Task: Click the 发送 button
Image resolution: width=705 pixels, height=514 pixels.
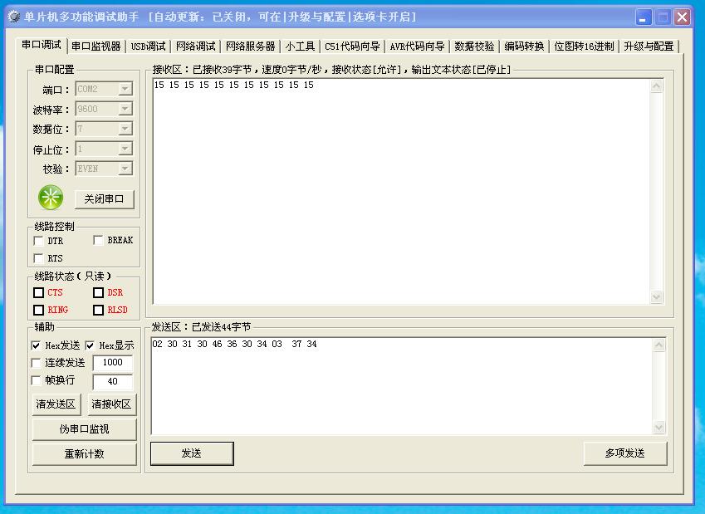Action: 192,453
